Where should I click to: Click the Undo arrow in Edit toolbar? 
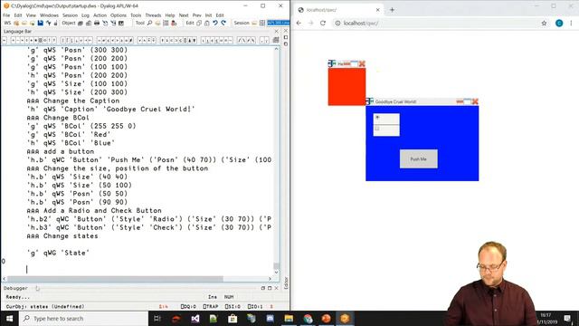point(215,23)
